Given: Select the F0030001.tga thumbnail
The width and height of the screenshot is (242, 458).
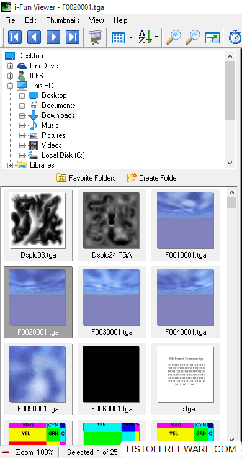Looking at the screenshot, I should [112, 302].
